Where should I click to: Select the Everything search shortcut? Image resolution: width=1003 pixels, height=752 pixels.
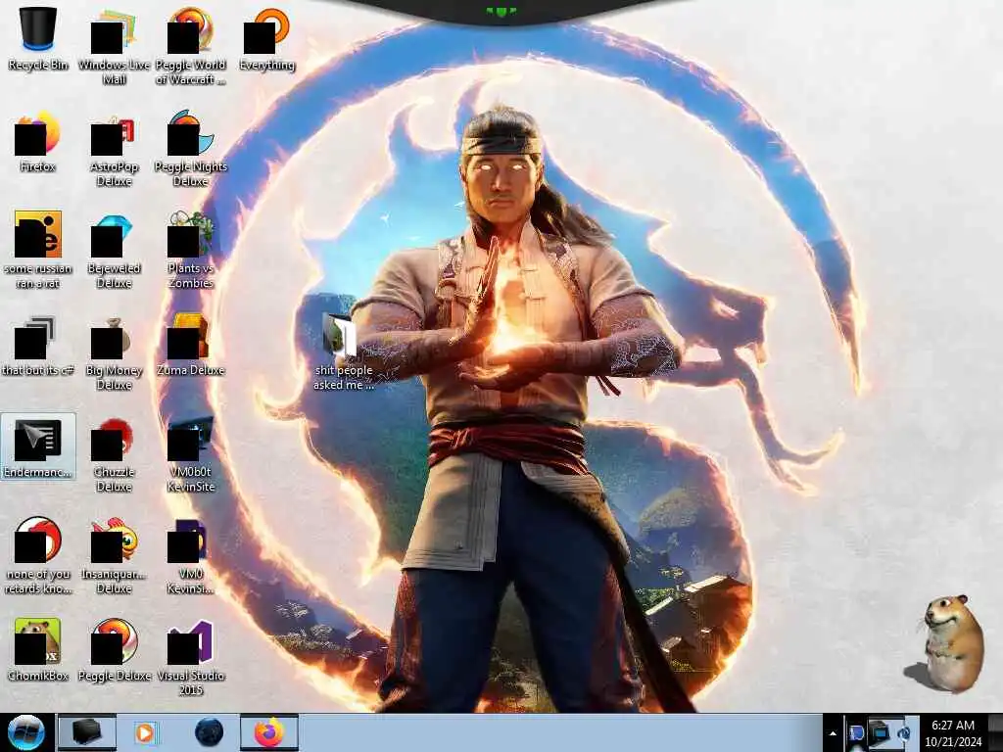pos(266,39)
